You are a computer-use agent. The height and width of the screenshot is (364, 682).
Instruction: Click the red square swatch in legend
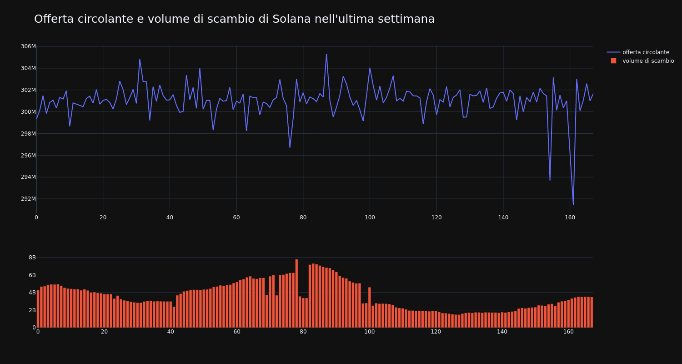point(613,61)
